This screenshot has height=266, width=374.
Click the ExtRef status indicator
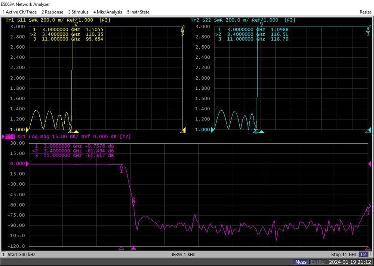coord(318,262)
